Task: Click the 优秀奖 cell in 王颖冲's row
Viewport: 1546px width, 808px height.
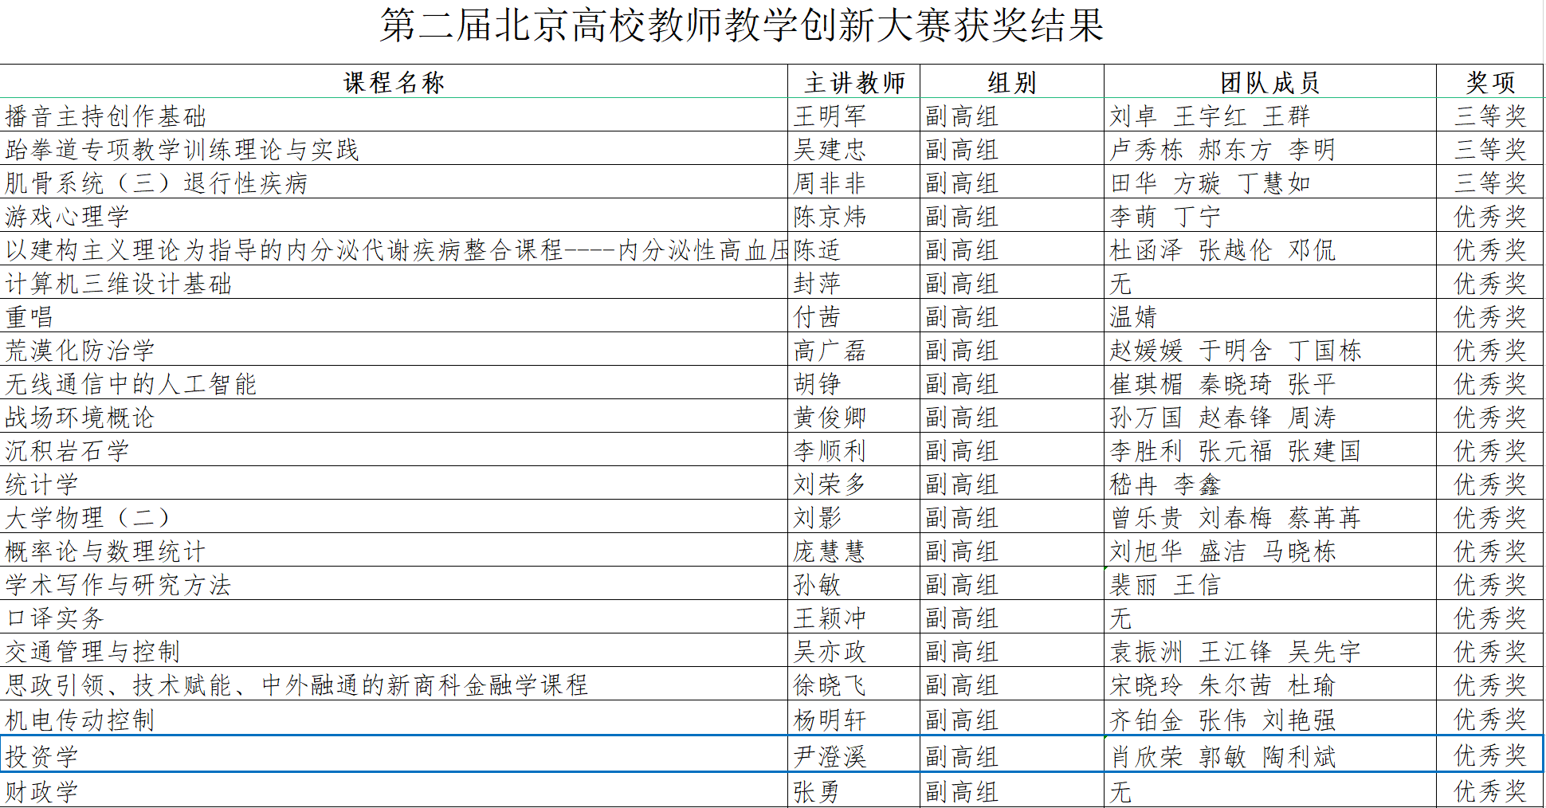Action: tap(1489, 618)
